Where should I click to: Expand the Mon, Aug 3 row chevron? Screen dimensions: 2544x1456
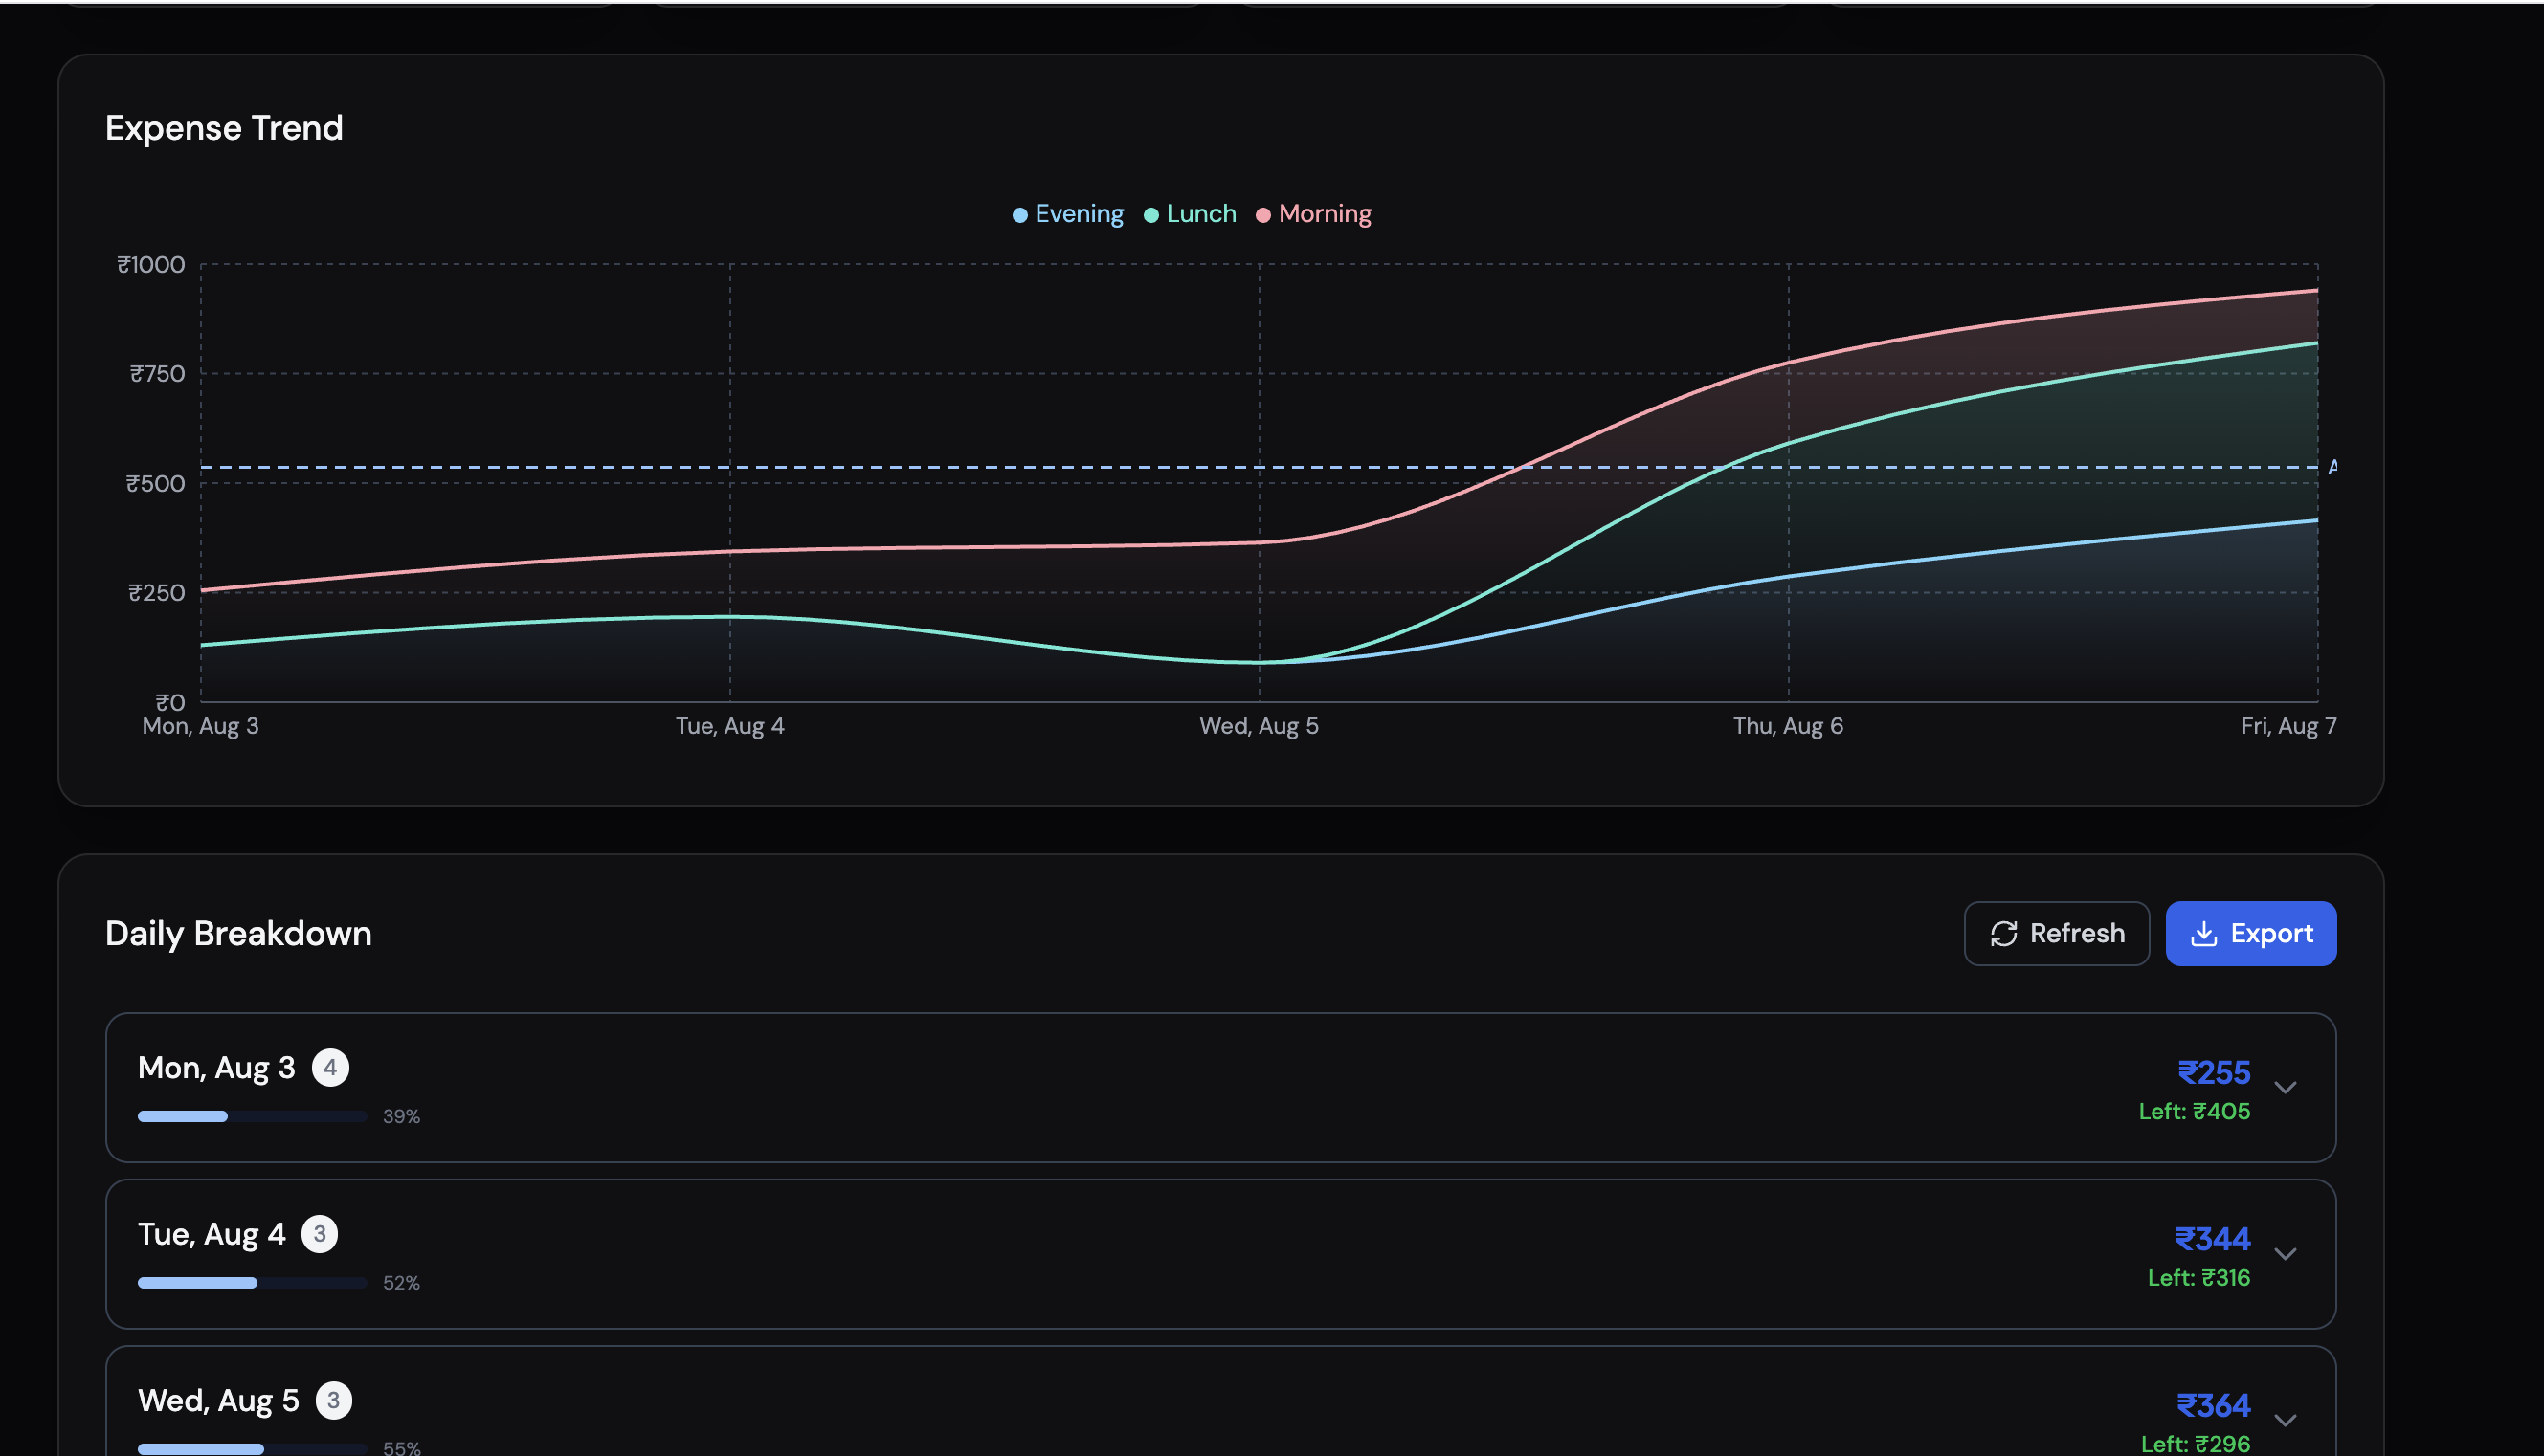point(2285,1087)
